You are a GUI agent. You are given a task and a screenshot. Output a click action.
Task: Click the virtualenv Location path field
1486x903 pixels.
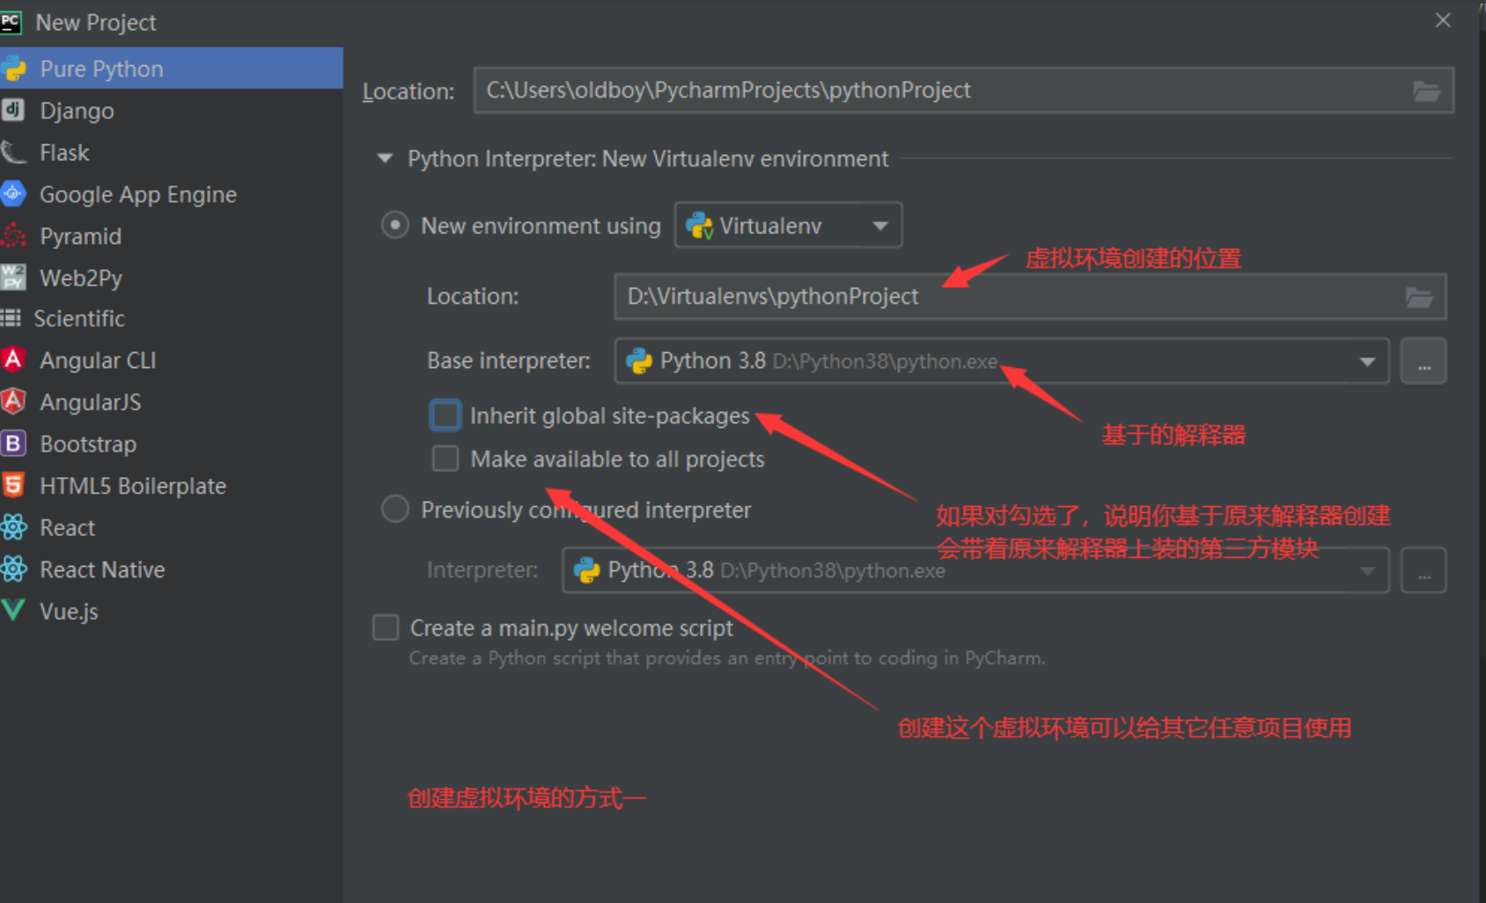pyautogui.click(x=1030, y=297)
